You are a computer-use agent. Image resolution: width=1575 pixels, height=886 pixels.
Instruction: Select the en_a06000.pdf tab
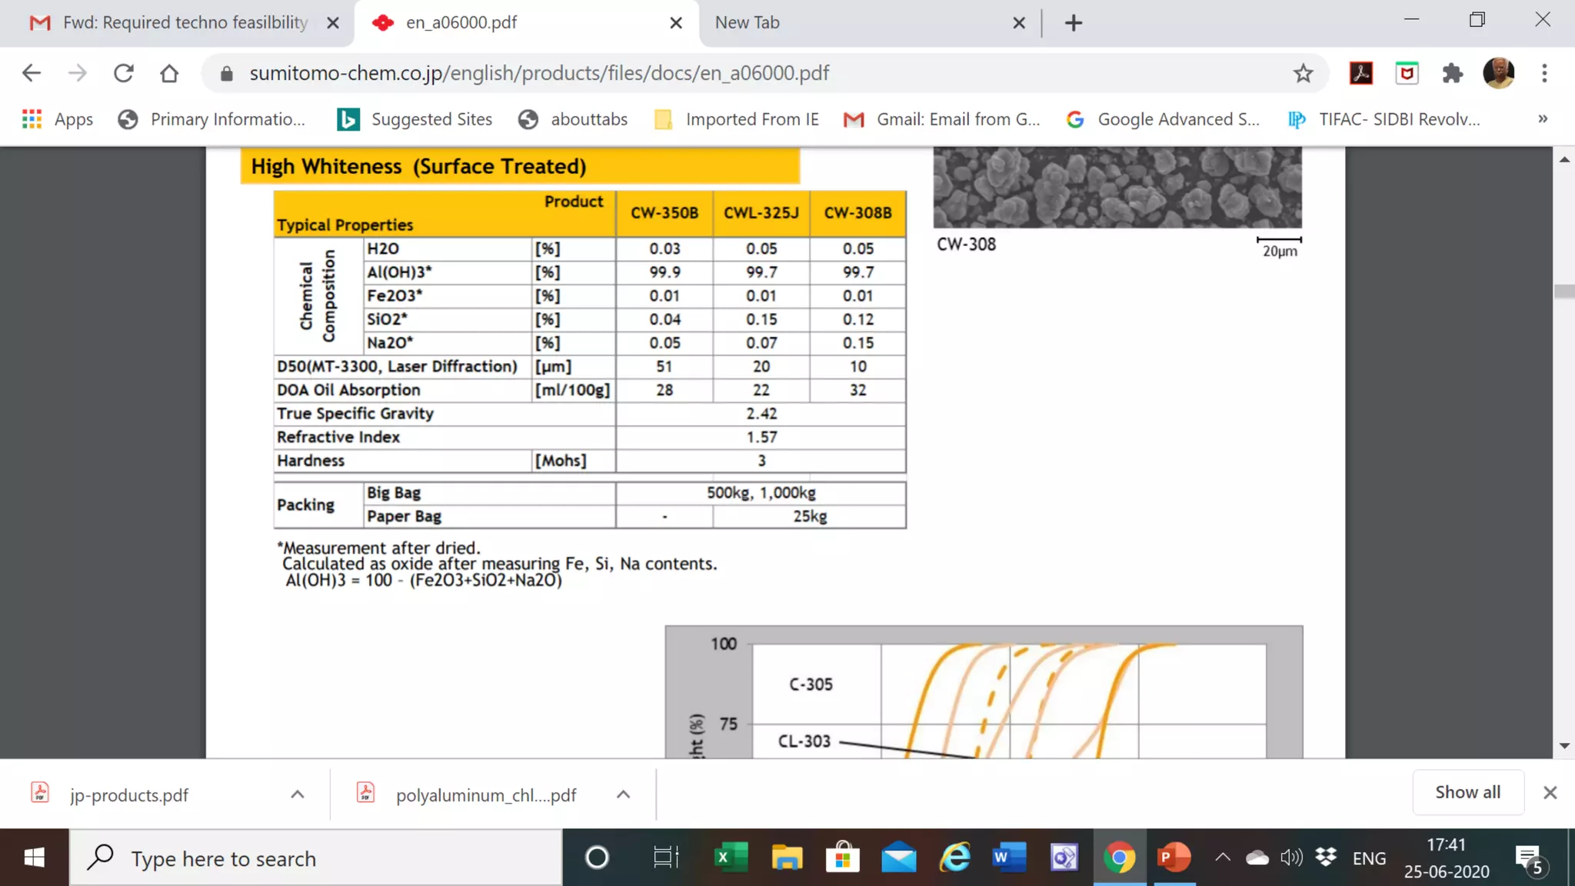click(526, 23)
